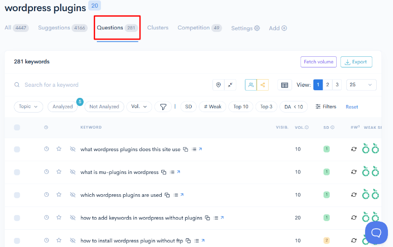The width and height of the screenshot is (393, 247).
Task: Star the 'what is mu-plugins in wordpress' keyword
Action: (x=59, y=172)
